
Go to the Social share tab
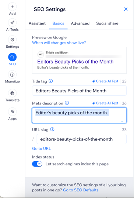(x=107, y=23)
